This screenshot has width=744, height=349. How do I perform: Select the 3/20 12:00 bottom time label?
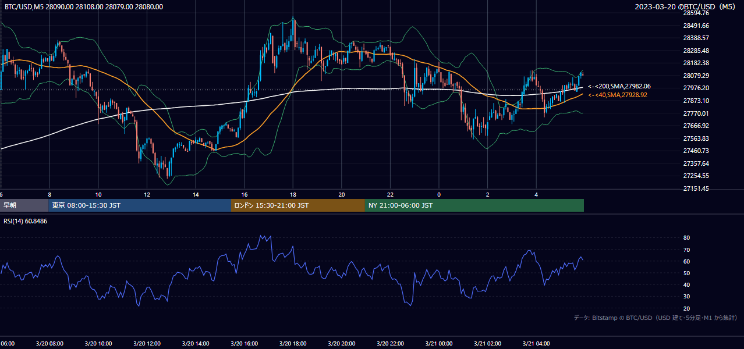[147, 344]
